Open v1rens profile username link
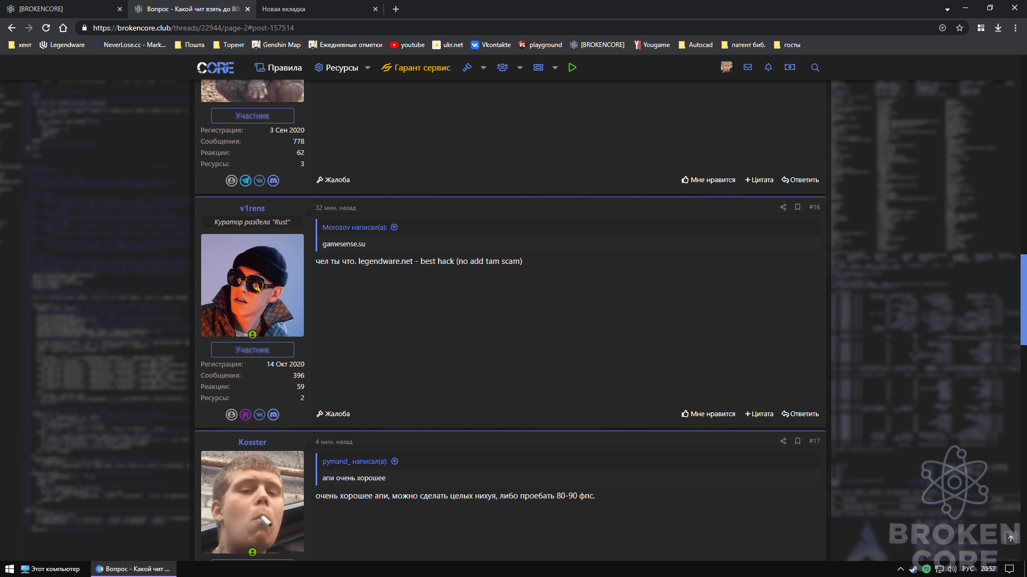 [x=252, y=208]
